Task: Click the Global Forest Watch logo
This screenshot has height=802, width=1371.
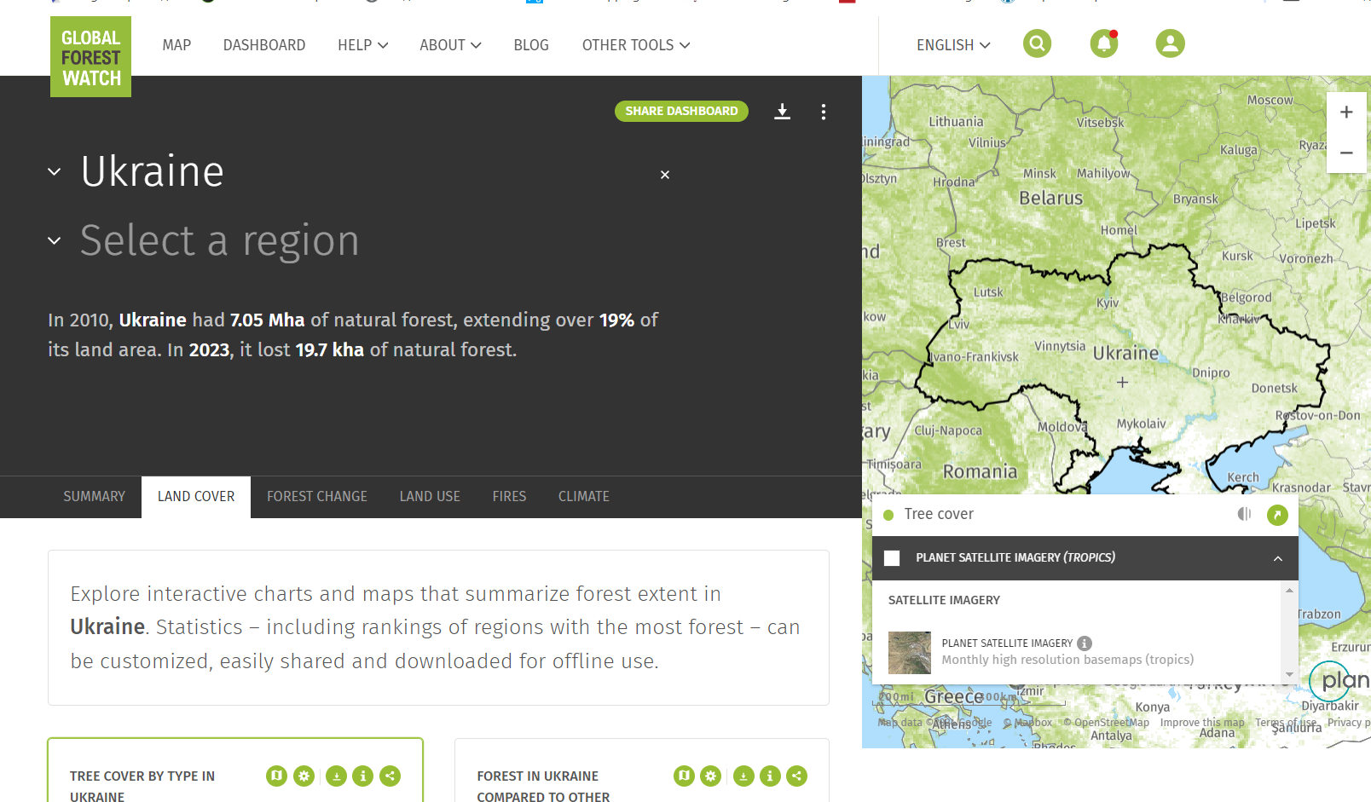Action: 90,56
